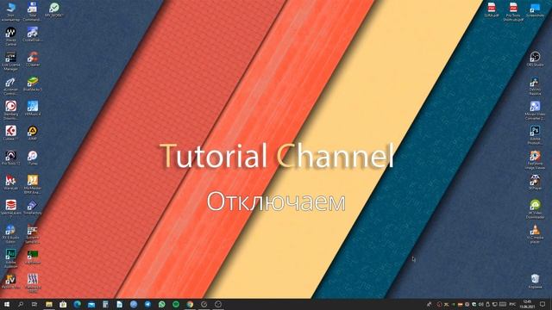Launch CrystalDisk desktop shortcut
The image size is (552, 310).
[33, 34]
